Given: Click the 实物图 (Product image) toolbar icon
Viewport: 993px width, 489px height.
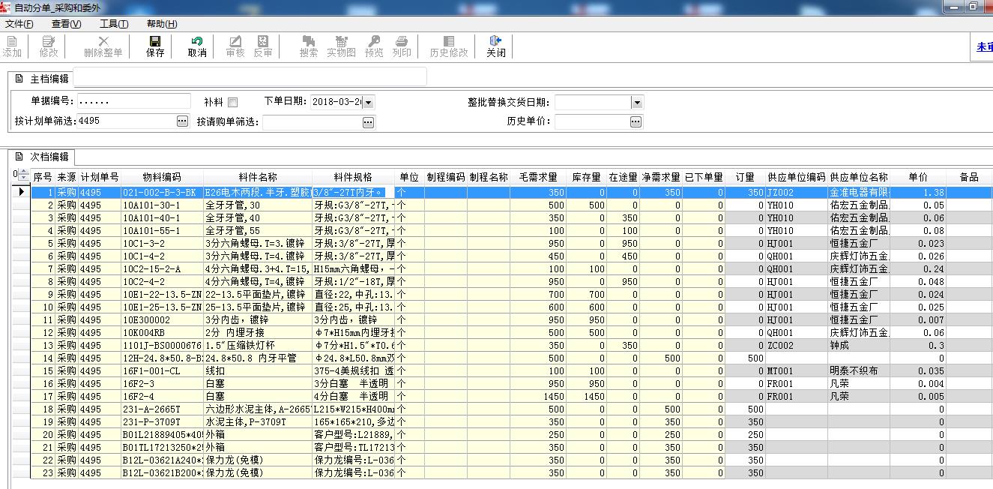Looking at the screenshot, I should [341, 42].
